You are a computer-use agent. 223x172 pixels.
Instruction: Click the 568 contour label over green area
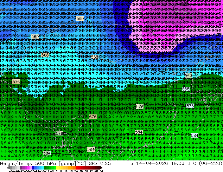click(186, 89)
